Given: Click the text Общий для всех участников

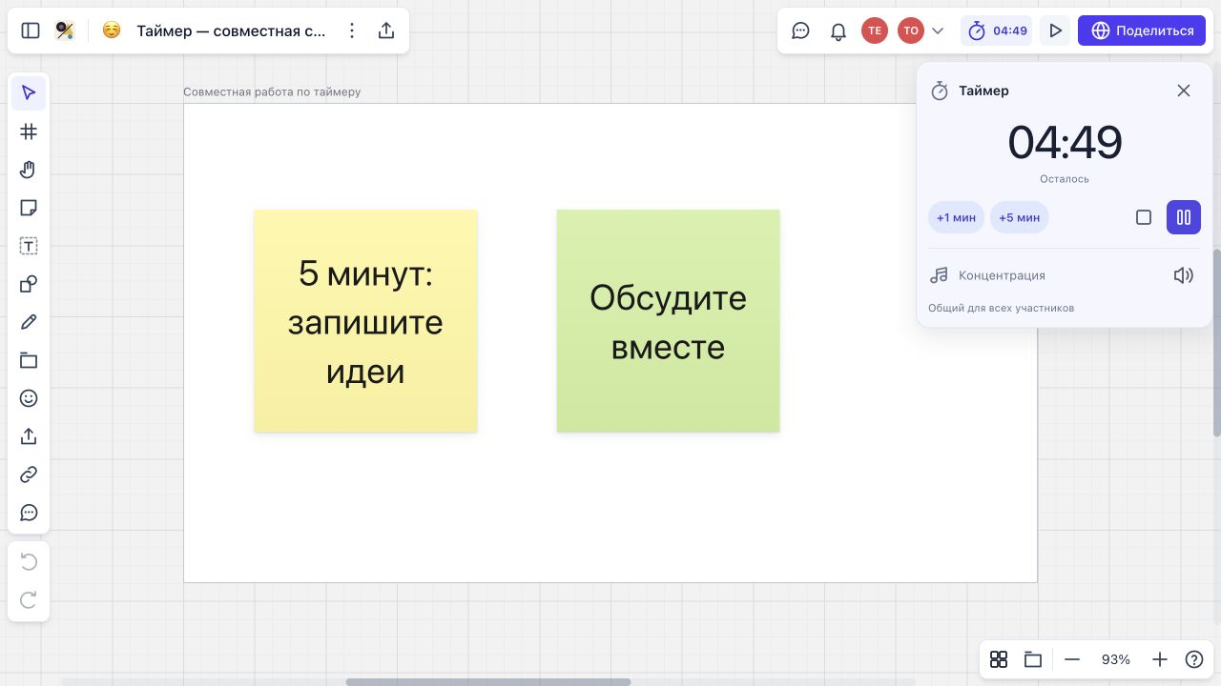Looking at the screenshot, I should point(1001,308).
